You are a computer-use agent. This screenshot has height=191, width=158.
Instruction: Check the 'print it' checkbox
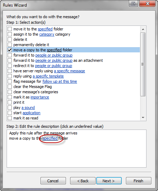(x=10, y=102)
